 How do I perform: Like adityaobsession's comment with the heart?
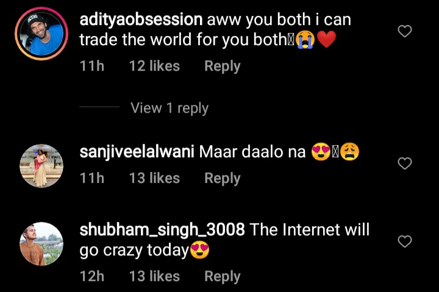tap(405, 31)
